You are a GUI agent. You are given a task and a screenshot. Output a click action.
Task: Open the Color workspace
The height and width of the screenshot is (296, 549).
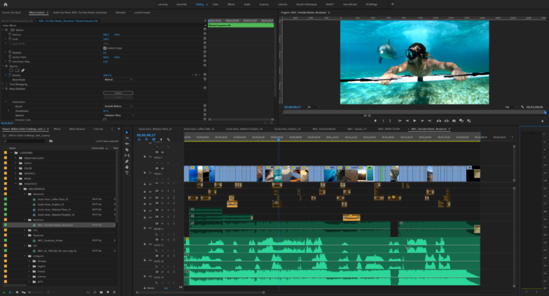[x=215, y=5]
